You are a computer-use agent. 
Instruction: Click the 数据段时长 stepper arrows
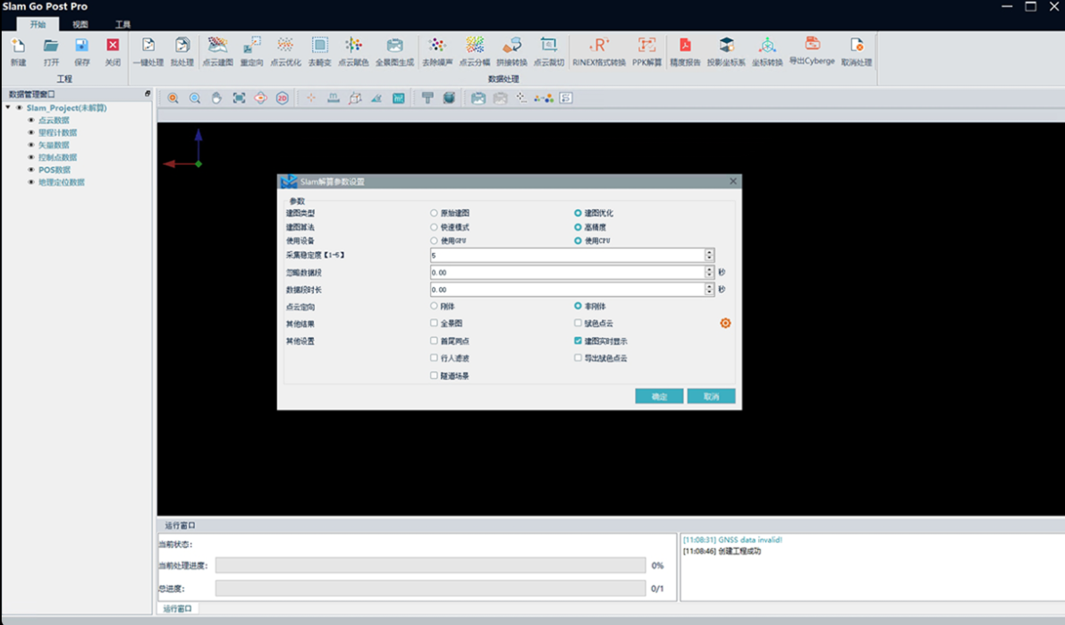point(709,290)
